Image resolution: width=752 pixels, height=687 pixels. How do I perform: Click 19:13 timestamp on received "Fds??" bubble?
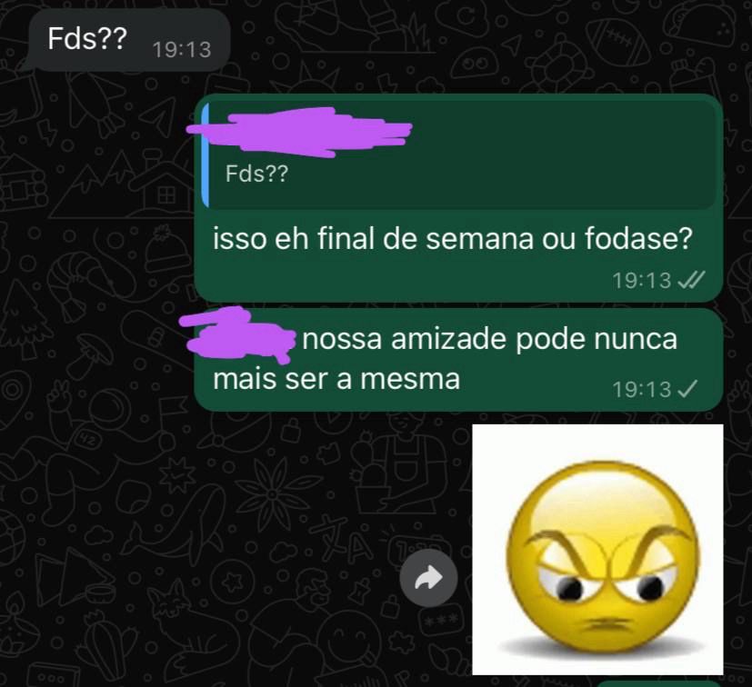click(182, 50)
